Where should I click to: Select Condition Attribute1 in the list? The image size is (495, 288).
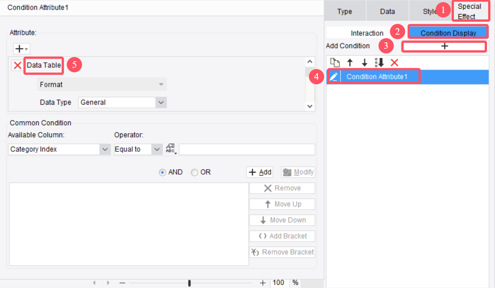[407, 77]
